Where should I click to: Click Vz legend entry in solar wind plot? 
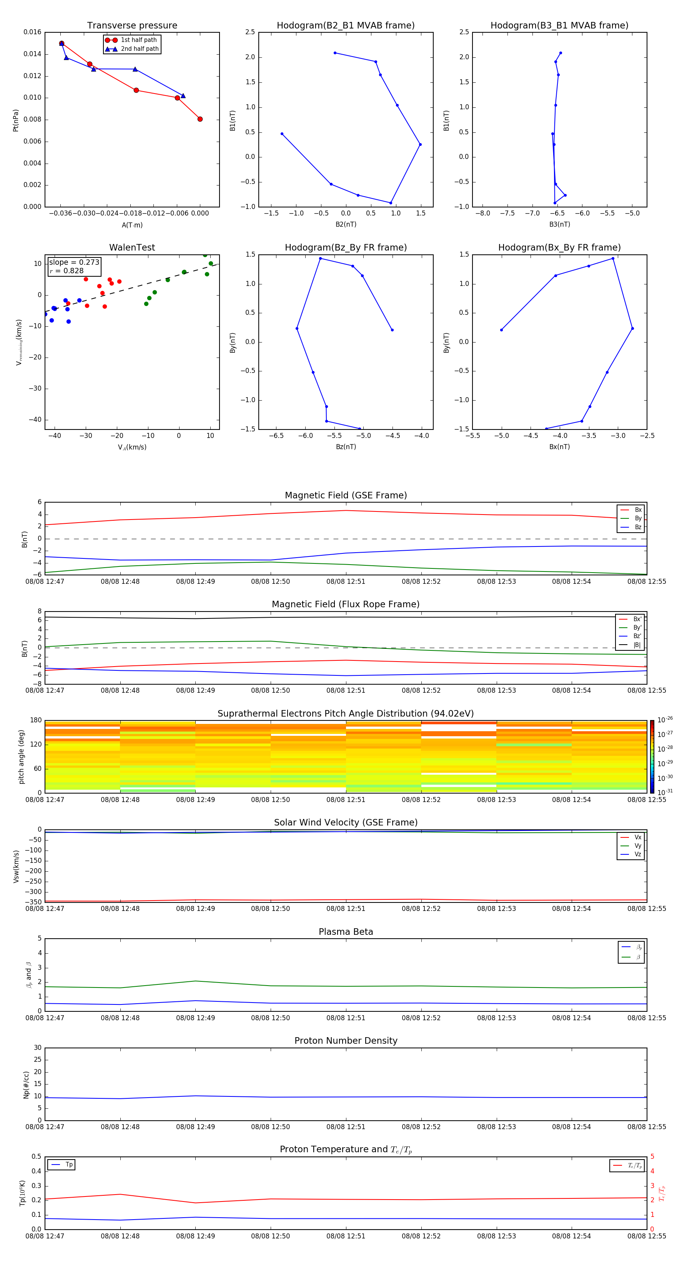[631, 854]
